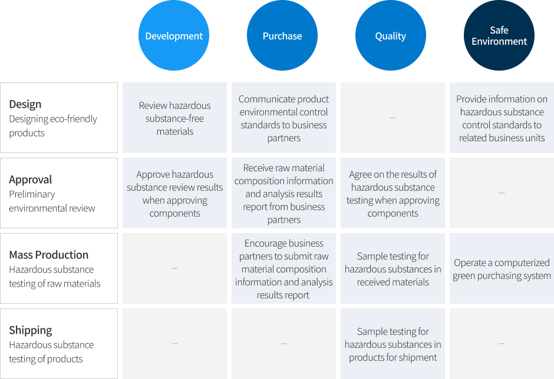Select 'Approve hazardous substance review results' cell
554x379 pixels.
[x=175, y=193]
